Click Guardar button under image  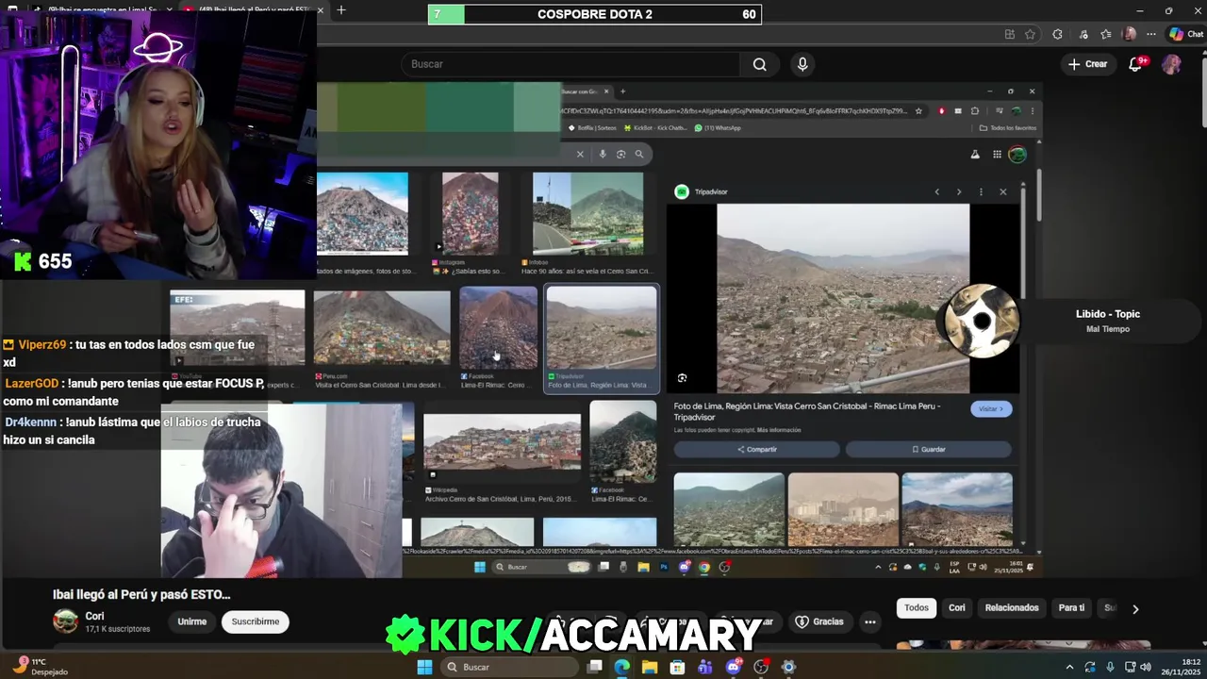click(x=929, y=449)
